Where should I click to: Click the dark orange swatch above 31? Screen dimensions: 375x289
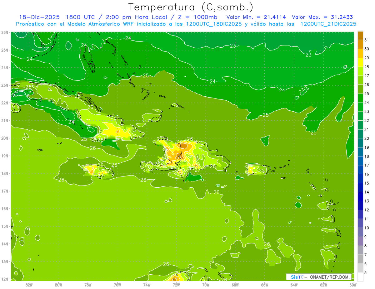[x=360, y=36]
